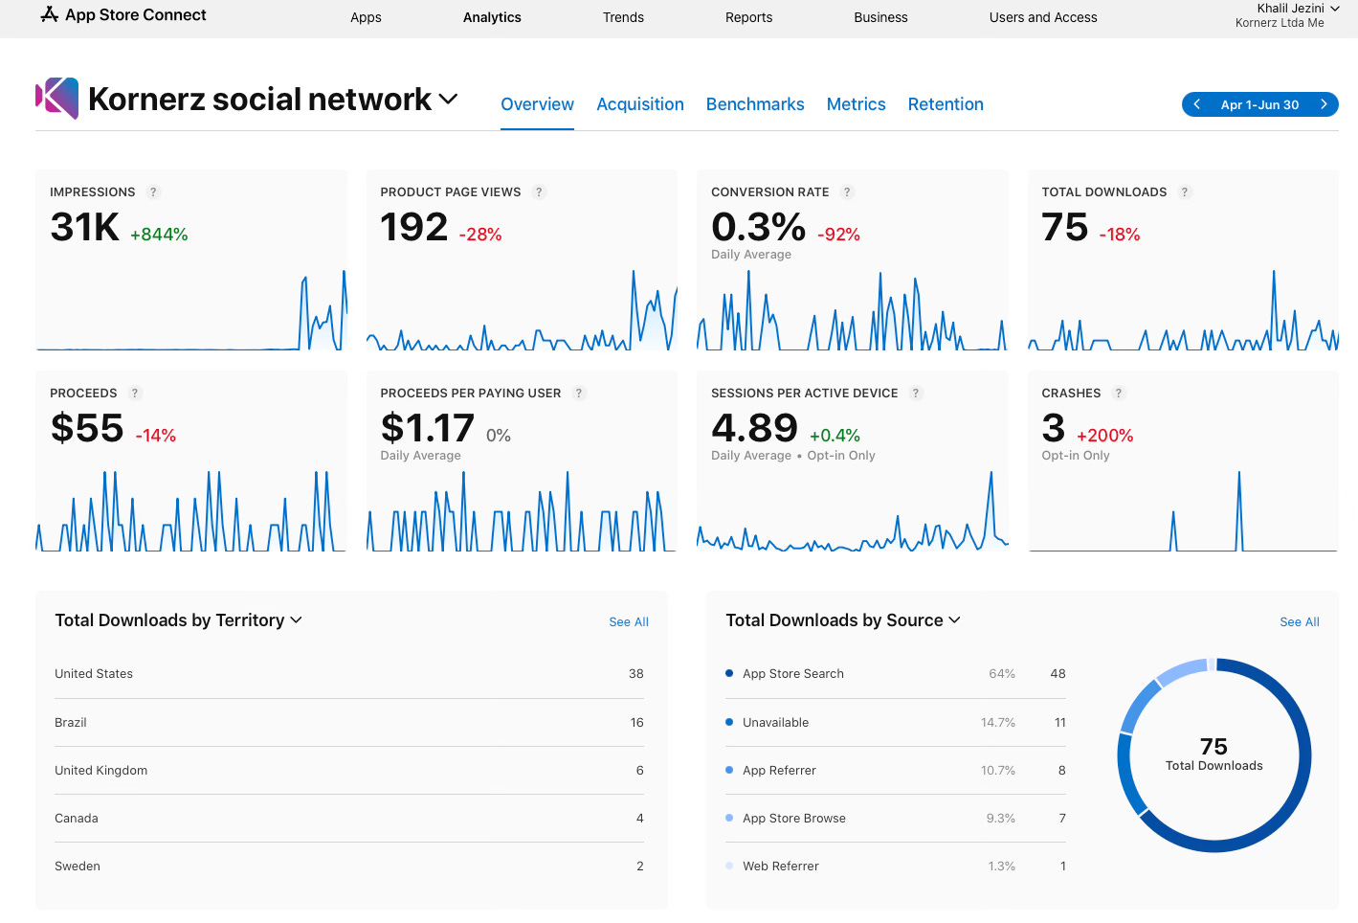Screen dimensions: 1358x923
Task: Click the App Store Connect logo icon
Action: (x=49, y=14)
